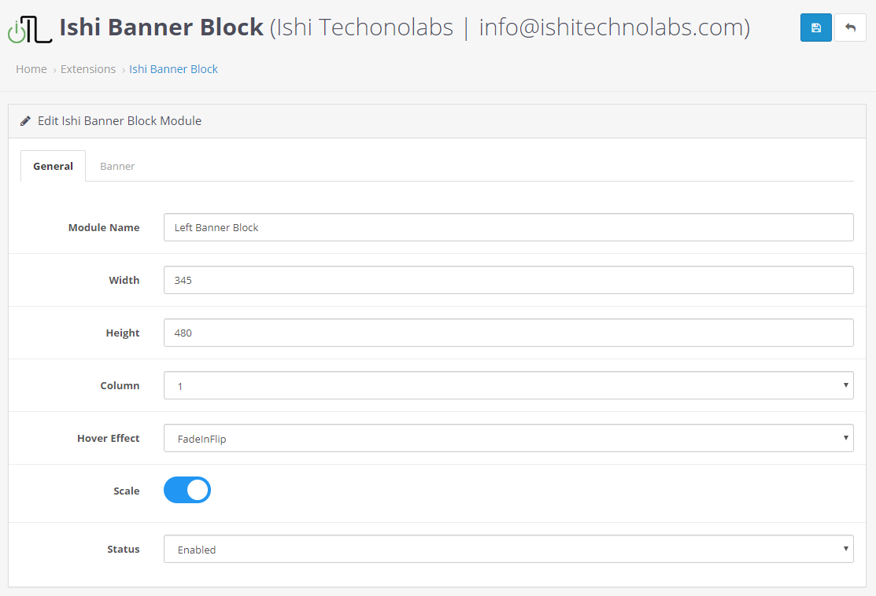Click the Ishi logo icon
876x596 pixels.
tap(30, 29)
